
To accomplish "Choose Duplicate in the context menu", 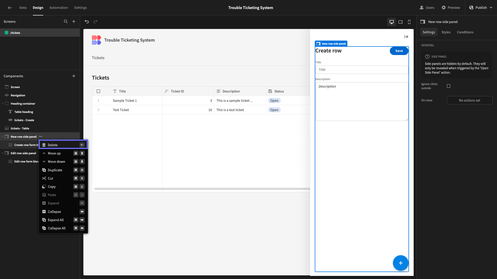I will point(63,170).
